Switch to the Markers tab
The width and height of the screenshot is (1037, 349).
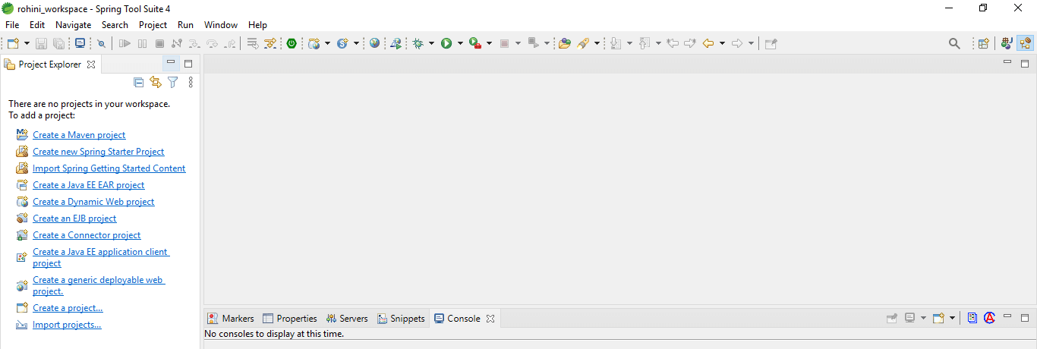[x=232, y=319]
